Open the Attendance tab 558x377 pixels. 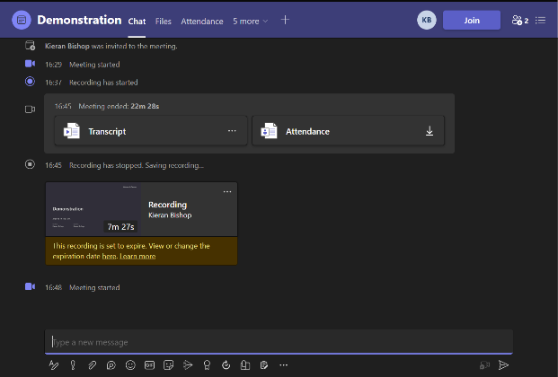(202, 22)
